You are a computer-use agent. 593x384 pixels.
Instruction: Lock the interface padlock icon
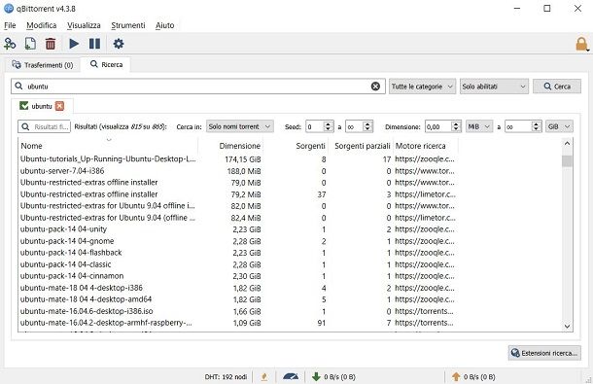click(581, 45)
